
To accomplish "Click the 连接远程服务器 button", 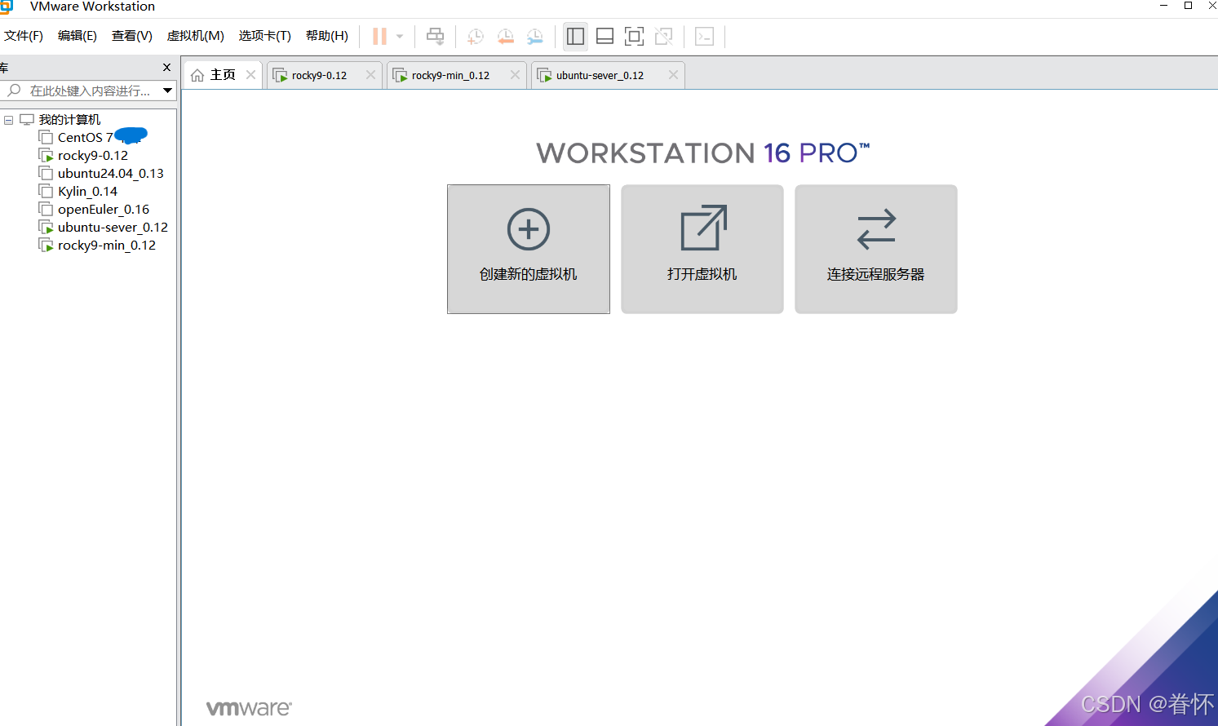I will click(x=876, y=249).
